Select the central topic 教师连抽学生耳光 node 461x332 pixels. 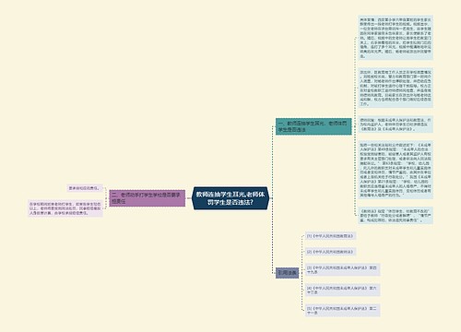click(230, 198)
